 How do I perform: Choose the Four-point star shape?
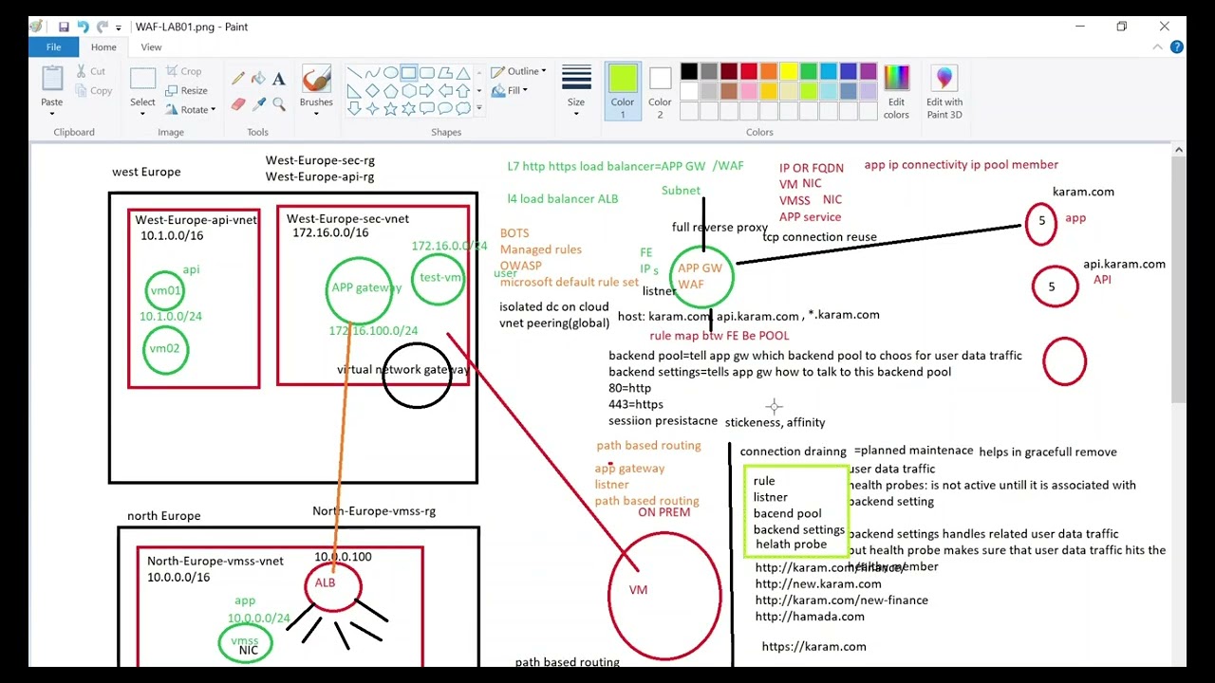coord(373,108)
